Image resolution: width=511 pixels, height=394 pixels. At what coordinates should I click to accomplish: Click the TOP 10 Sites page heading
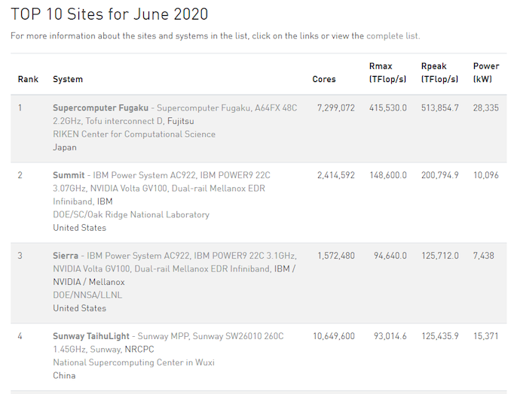[x=109, y=14]
